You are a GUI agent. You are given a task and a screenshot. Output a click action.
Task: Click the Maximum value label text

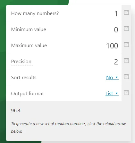point(29,46)
